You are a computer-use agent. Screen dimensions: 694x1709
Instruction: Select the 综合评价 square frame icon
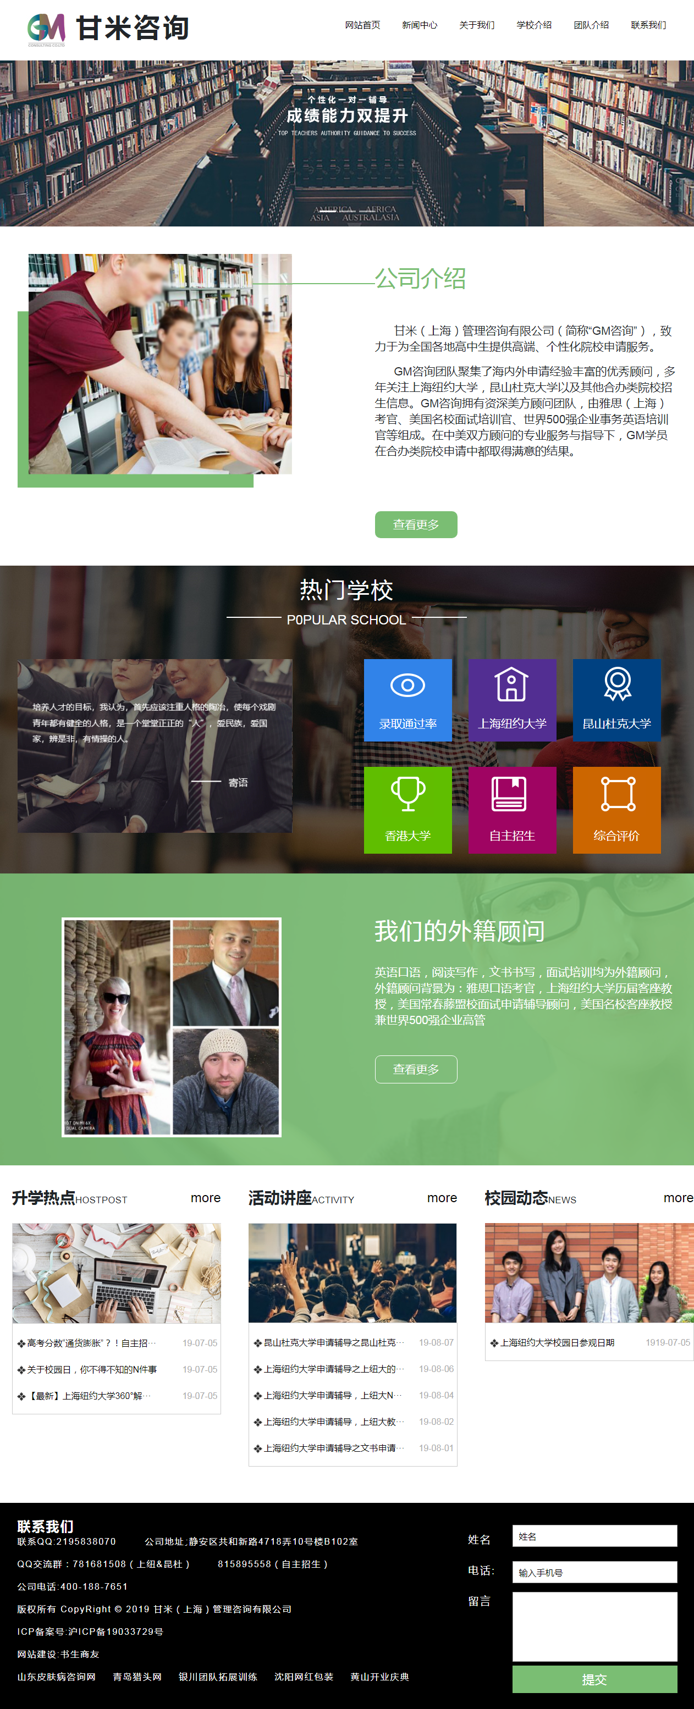(616, 794)
